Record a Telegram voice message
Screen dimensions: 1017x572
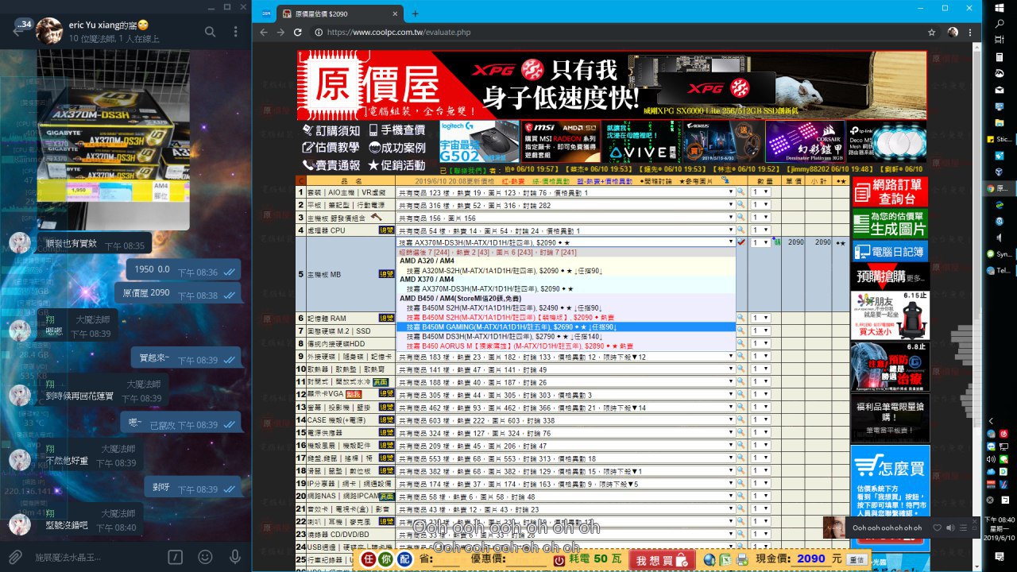(x=235, y=557)
